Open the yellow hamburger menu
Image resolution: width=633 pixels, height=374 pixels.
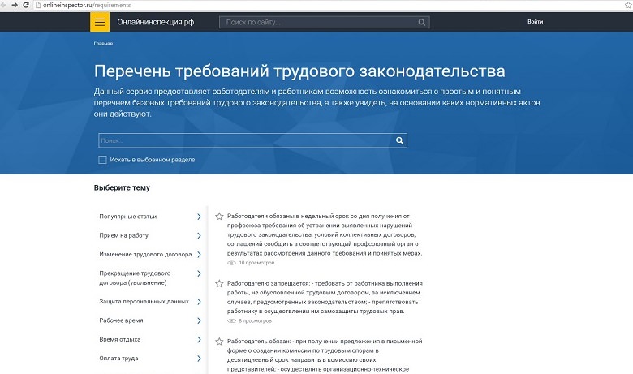(x=100, y=22)
